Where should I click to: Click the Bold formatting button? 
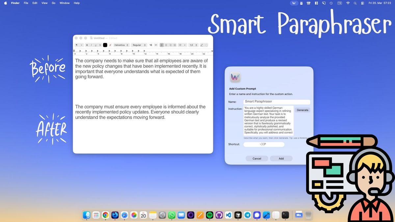87,45
